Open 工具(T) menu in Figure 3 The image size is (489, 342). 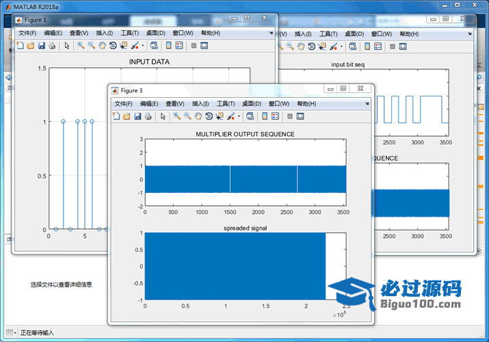226,104
